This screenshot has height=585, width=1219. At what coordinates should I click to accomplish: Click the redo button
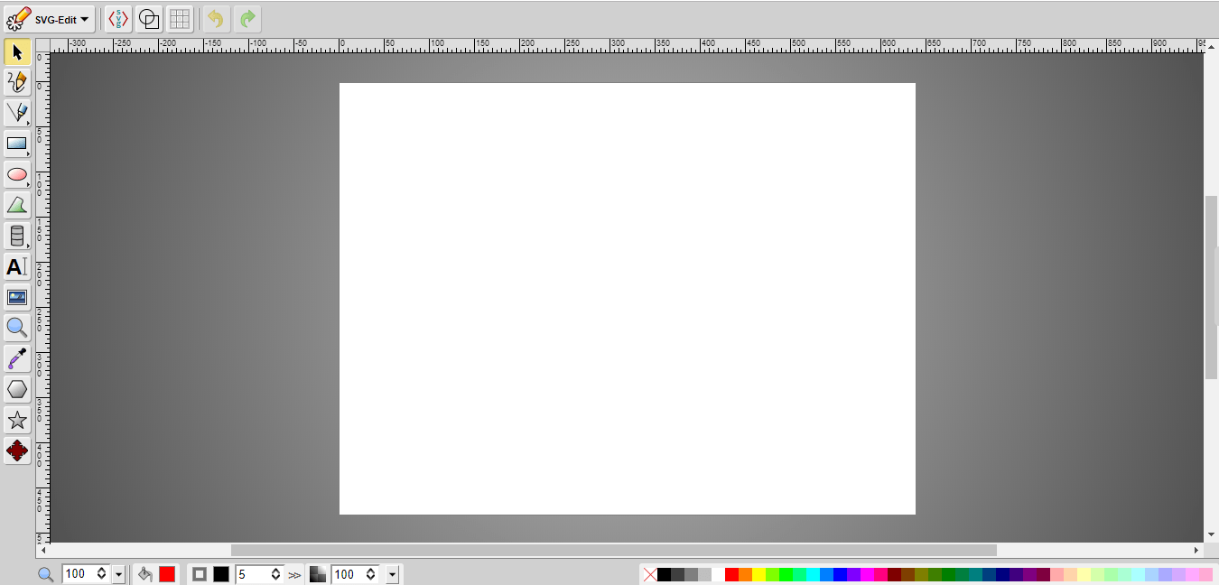pos(247,19)
